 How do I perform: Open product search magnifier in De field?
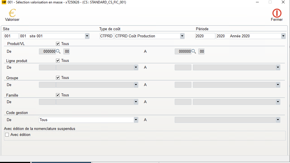tap(58, 52)
